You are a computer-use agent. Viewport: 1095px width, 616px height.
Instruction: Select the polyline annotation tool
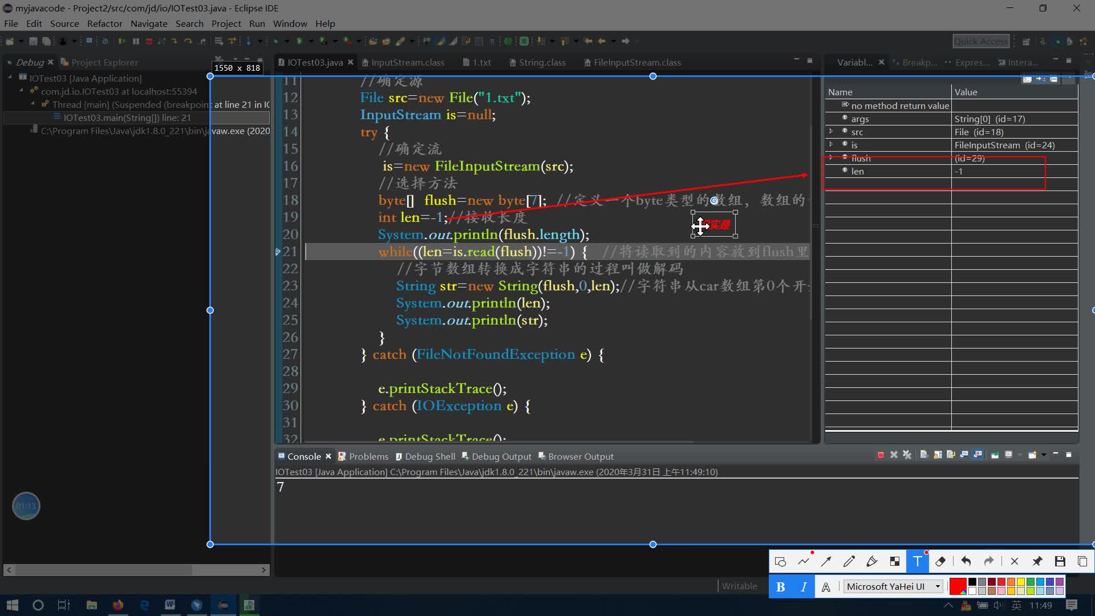(x=804, y=562)
